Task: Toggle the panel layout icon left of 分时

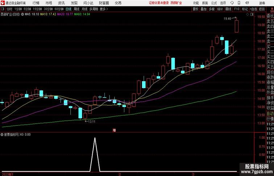Action: [x=3, y=9]
